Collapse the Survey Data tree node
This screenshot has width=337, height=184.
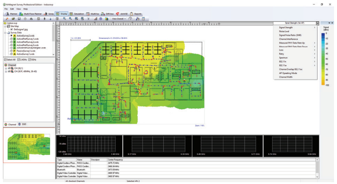coord(5,33)
